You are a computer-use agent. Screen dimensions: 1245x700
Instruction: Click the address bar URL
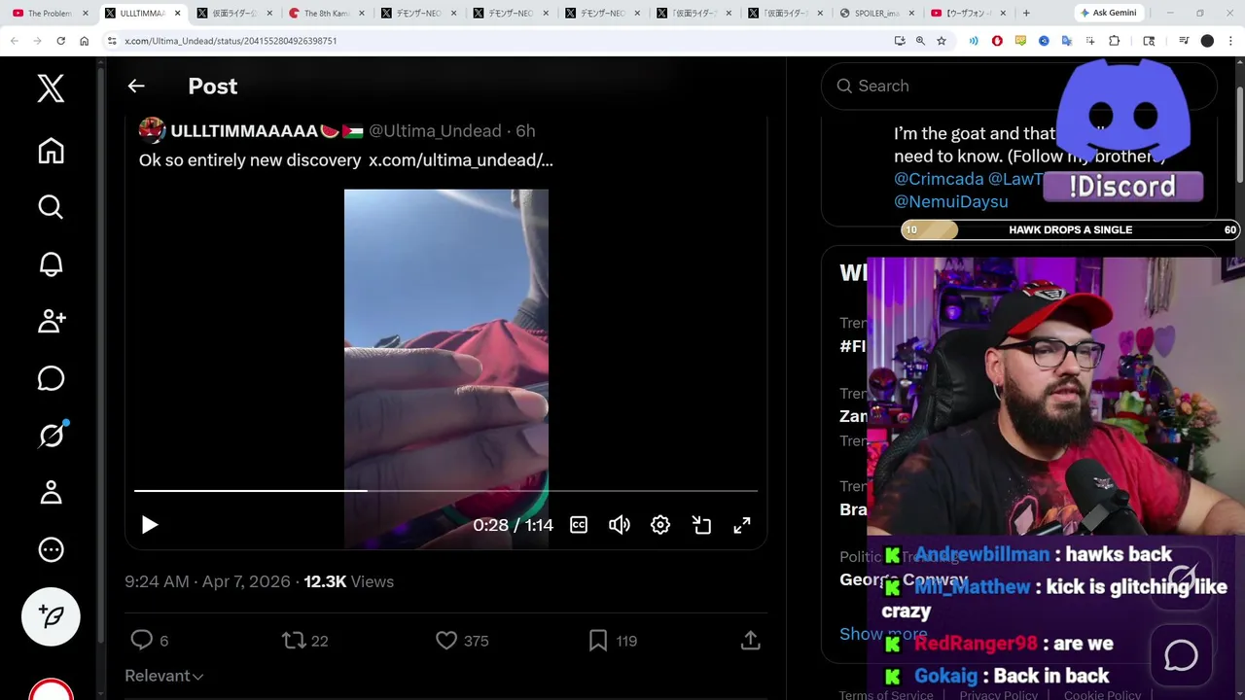click(x=231, y=41)
